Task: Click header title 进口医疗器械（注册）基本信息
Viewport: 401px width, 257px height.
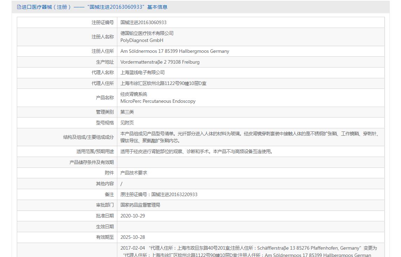Action: click(94, 7)
